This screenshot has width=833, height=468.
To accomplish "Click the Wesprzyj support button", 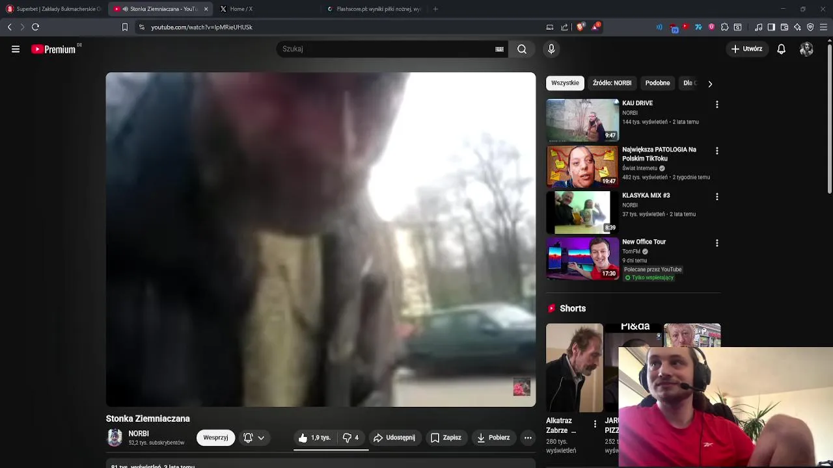I will click(x=215, y=438).
